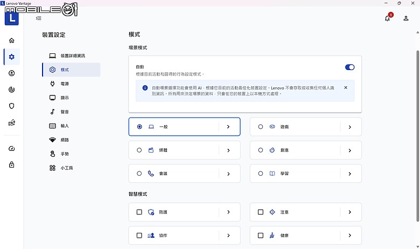Open 電源 in settings menu
The height and width of the screenshot is (249, 420).
(71, 84)
